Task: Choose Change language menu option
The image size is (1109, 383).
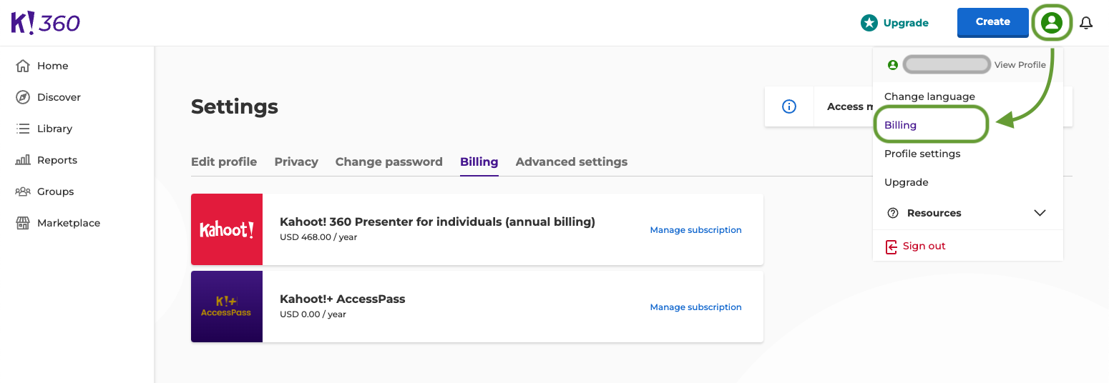Action: click(x=929, y=96)
